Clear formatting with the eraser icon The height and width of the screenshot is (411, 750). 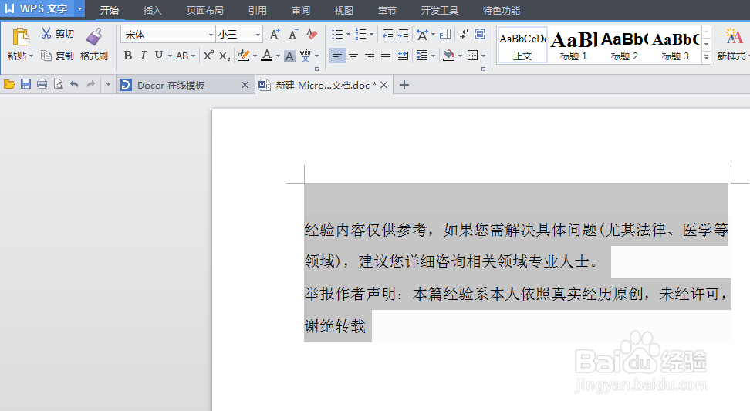coord(312,34)
